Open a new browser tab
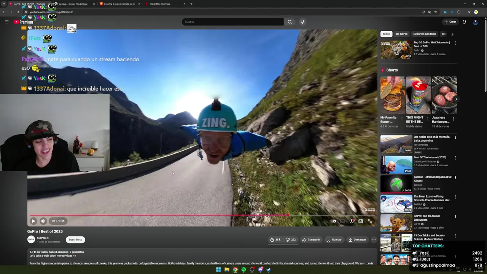 point(191,4)
